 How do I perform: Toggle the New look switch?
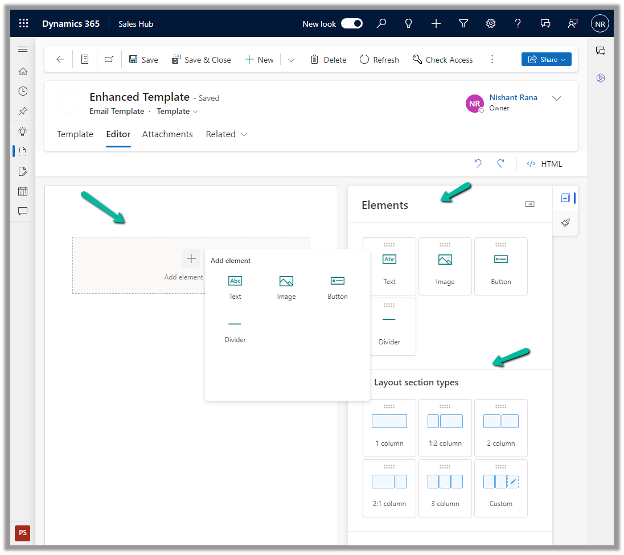click(x=352, y=24)
